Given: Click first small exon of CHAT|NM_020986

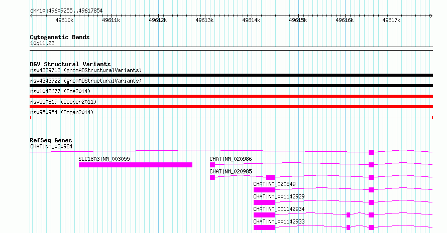Looking at the screenshot, I should [212, 165].
